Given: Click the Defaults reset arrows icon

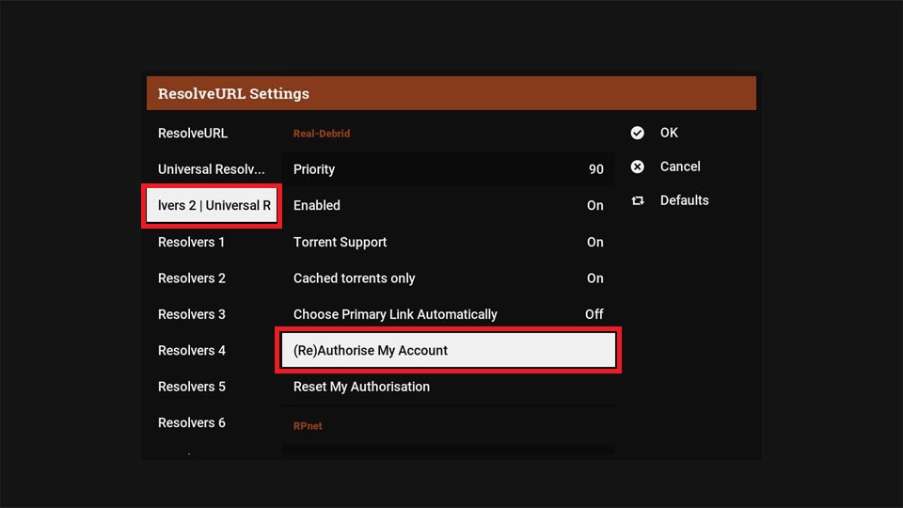Looking at the screenshot, I should [637, 200].
